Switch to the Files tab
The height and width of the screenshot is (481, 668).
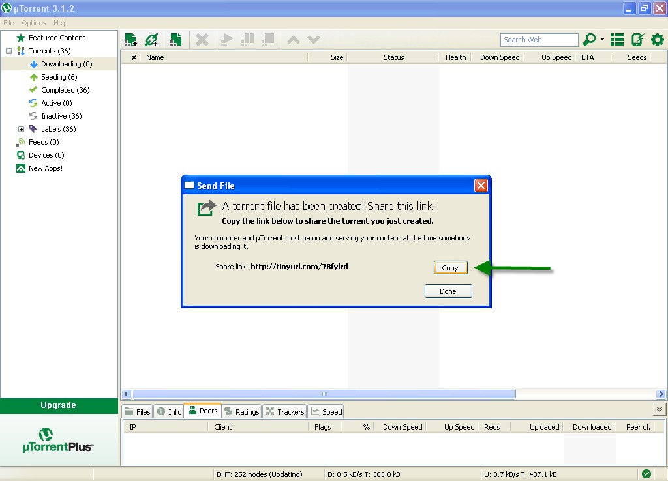pos(138,412)
